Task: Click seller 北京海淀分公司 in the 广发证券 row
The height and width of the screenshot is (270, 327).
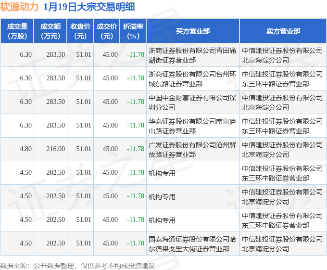Action: (x=282, y=150)
